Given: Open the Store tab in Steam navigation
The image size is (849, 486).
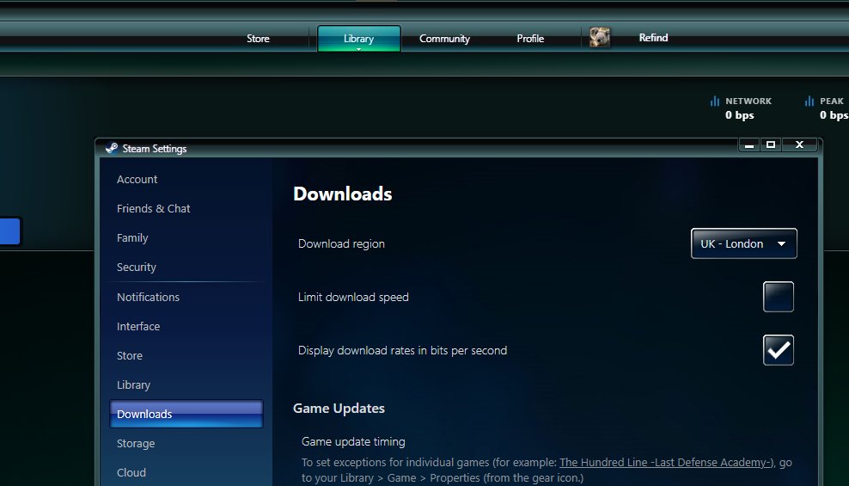Looking at the screenshot, I should tap(258, 39).
